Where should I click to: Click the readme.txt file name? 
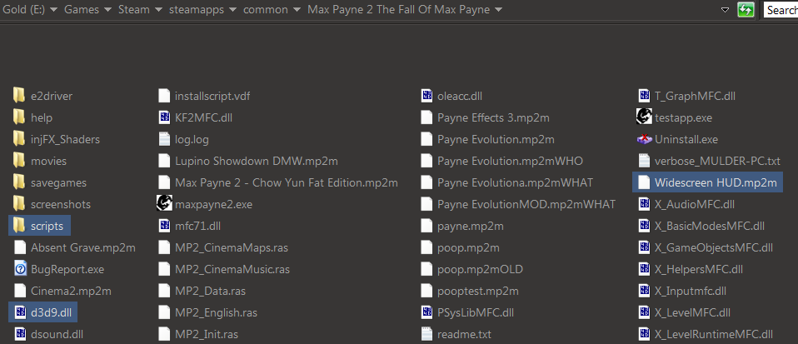(464, 334)
